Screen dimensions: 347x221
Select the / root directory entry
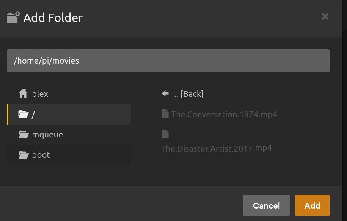pyautogui.click(x=33, y=114)
